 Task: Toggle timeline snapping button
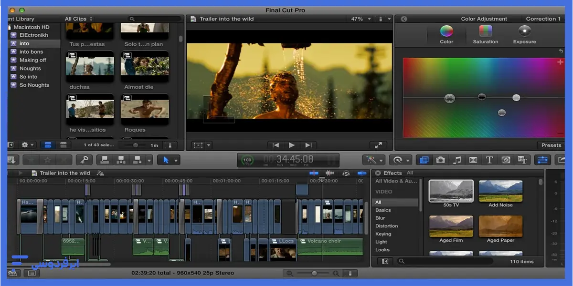362,173
